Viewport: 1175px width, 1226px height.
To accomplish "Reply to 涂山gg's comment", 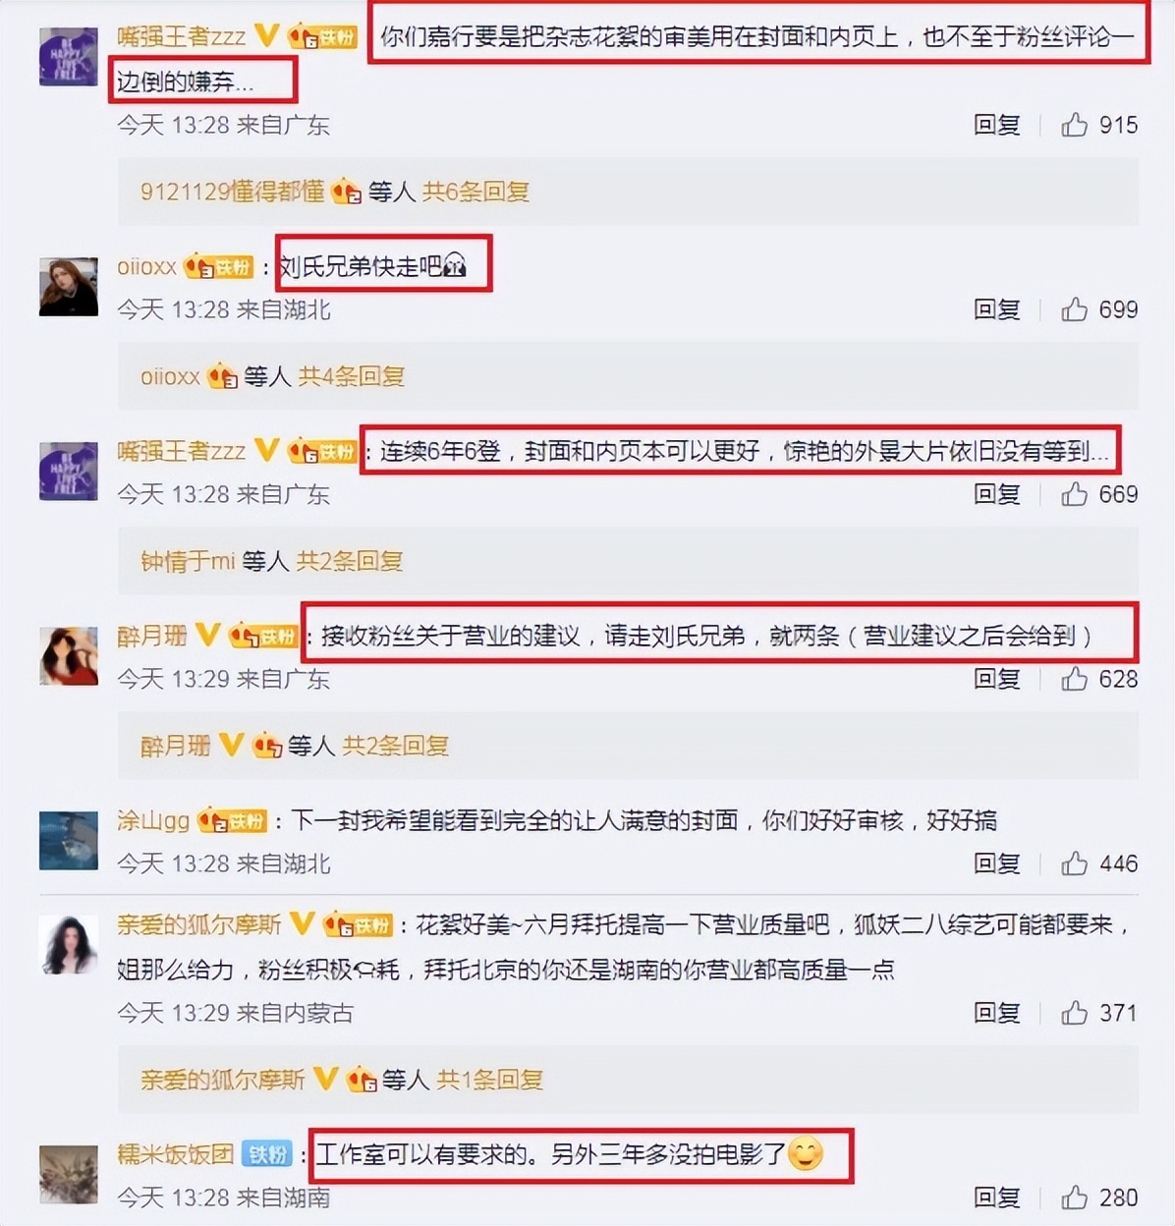I will [996, 864].
